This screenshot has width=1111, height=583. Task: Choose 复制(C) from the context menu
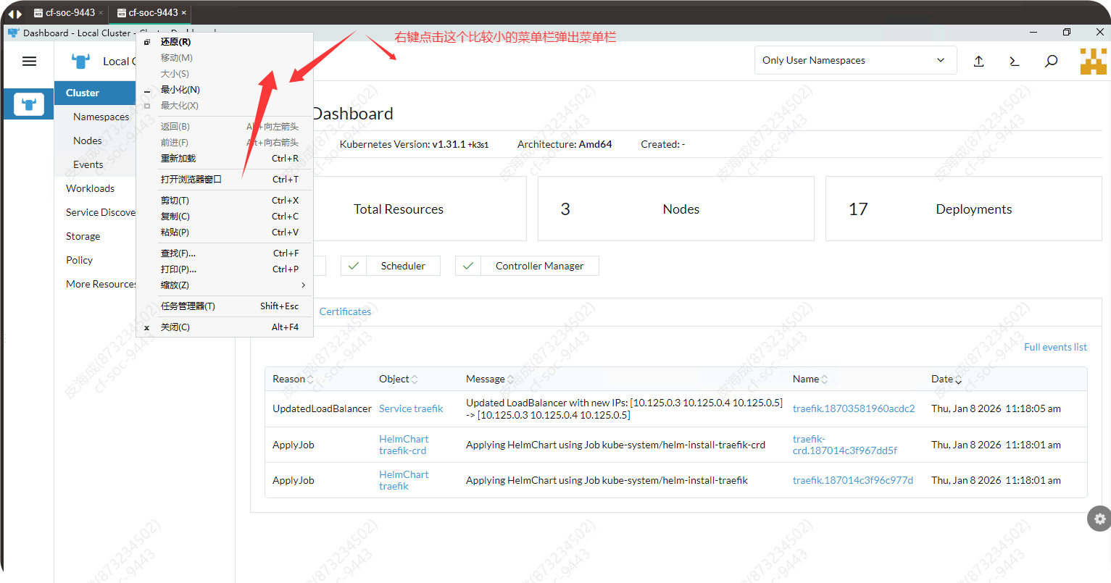pos(225,217)
